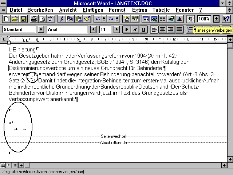Click the horizontal scrollbar right arrow
Image resolution: width=233 pixels, height=175 pixels.
click(x=224, y=165)
